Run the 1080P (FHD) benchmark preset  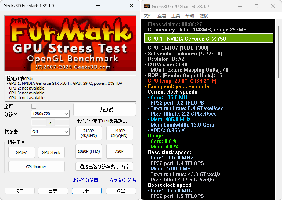[89, 151]
